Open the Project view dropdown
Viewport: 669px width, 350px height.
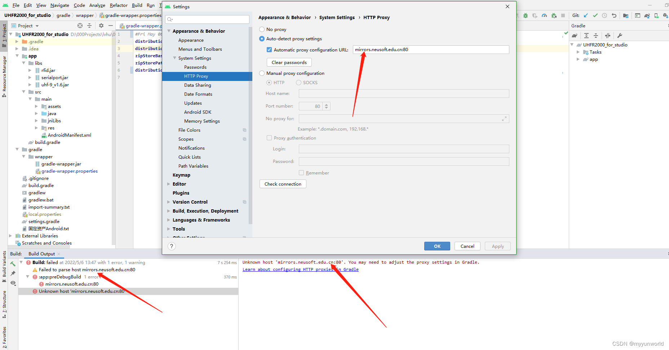[x=25, y=26]
